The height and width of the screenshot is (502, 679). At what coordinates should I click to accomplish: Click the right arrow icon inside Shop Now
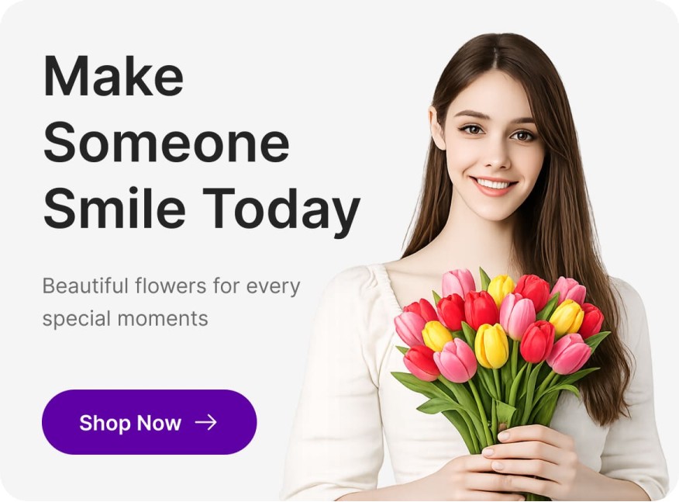(x=205, y=422)
